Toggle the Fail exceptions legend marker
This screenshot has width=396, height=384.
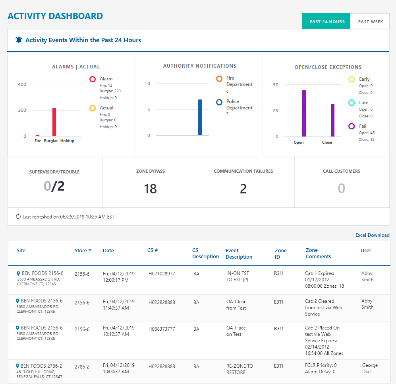352,126
